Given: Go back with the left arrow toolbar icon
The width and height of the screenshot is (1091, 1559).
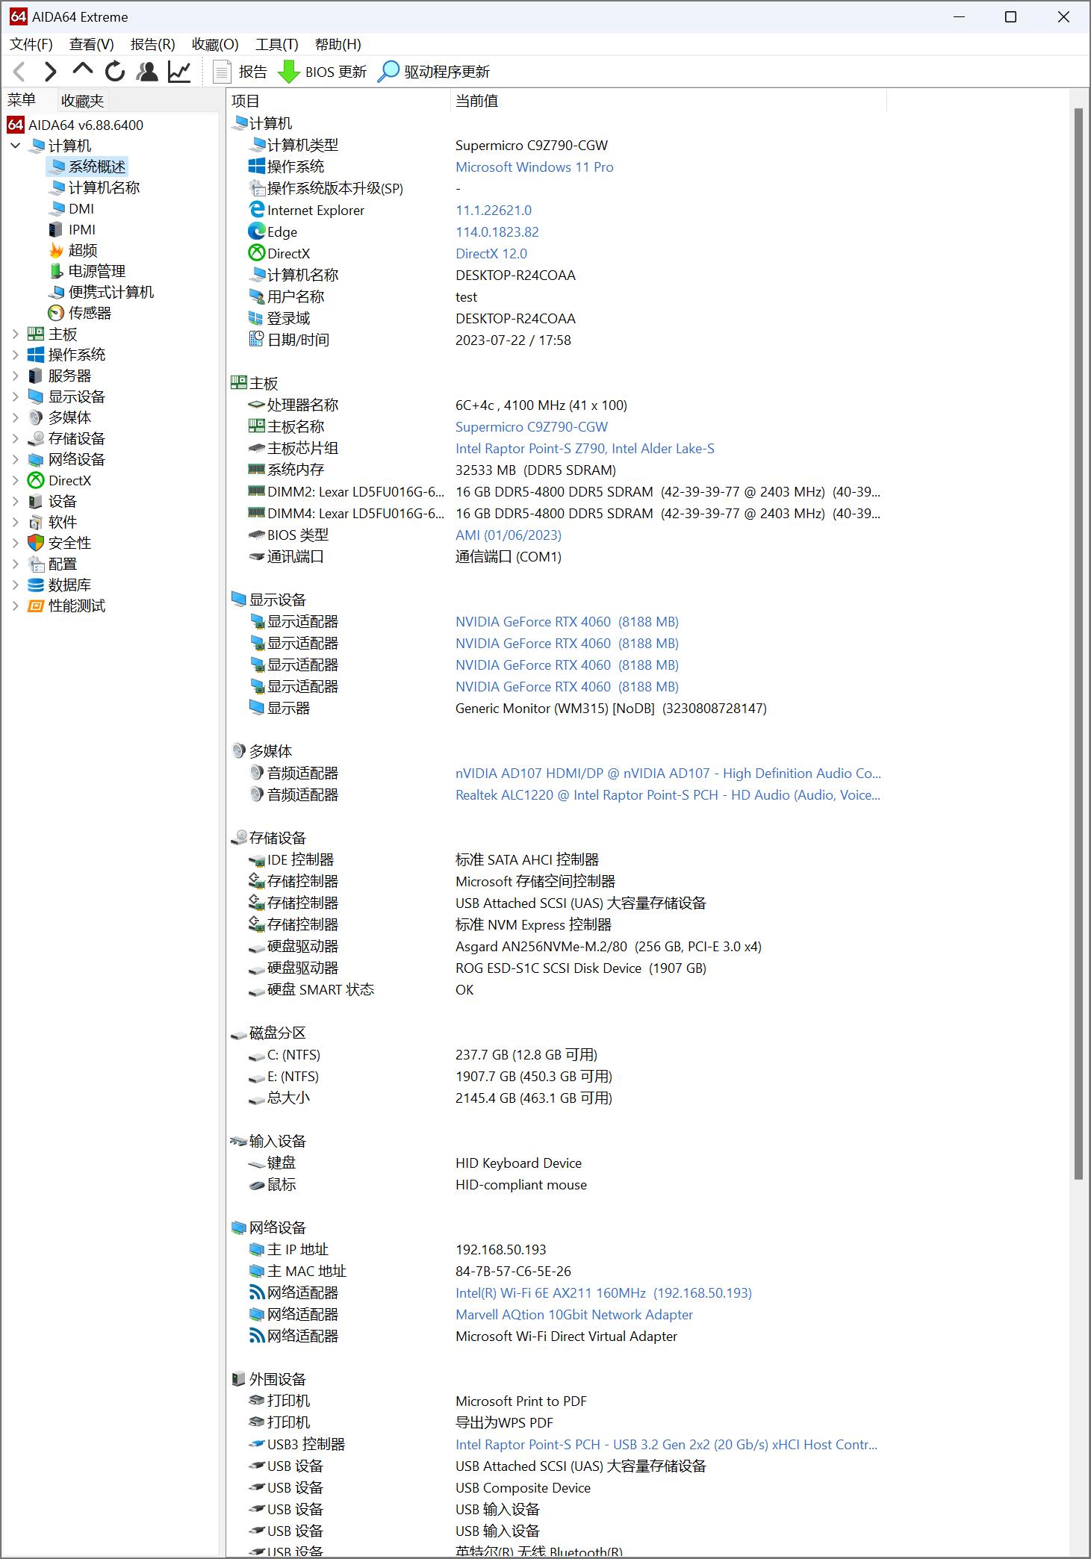Looking at the screenshot, I should [x=20, y=72].
